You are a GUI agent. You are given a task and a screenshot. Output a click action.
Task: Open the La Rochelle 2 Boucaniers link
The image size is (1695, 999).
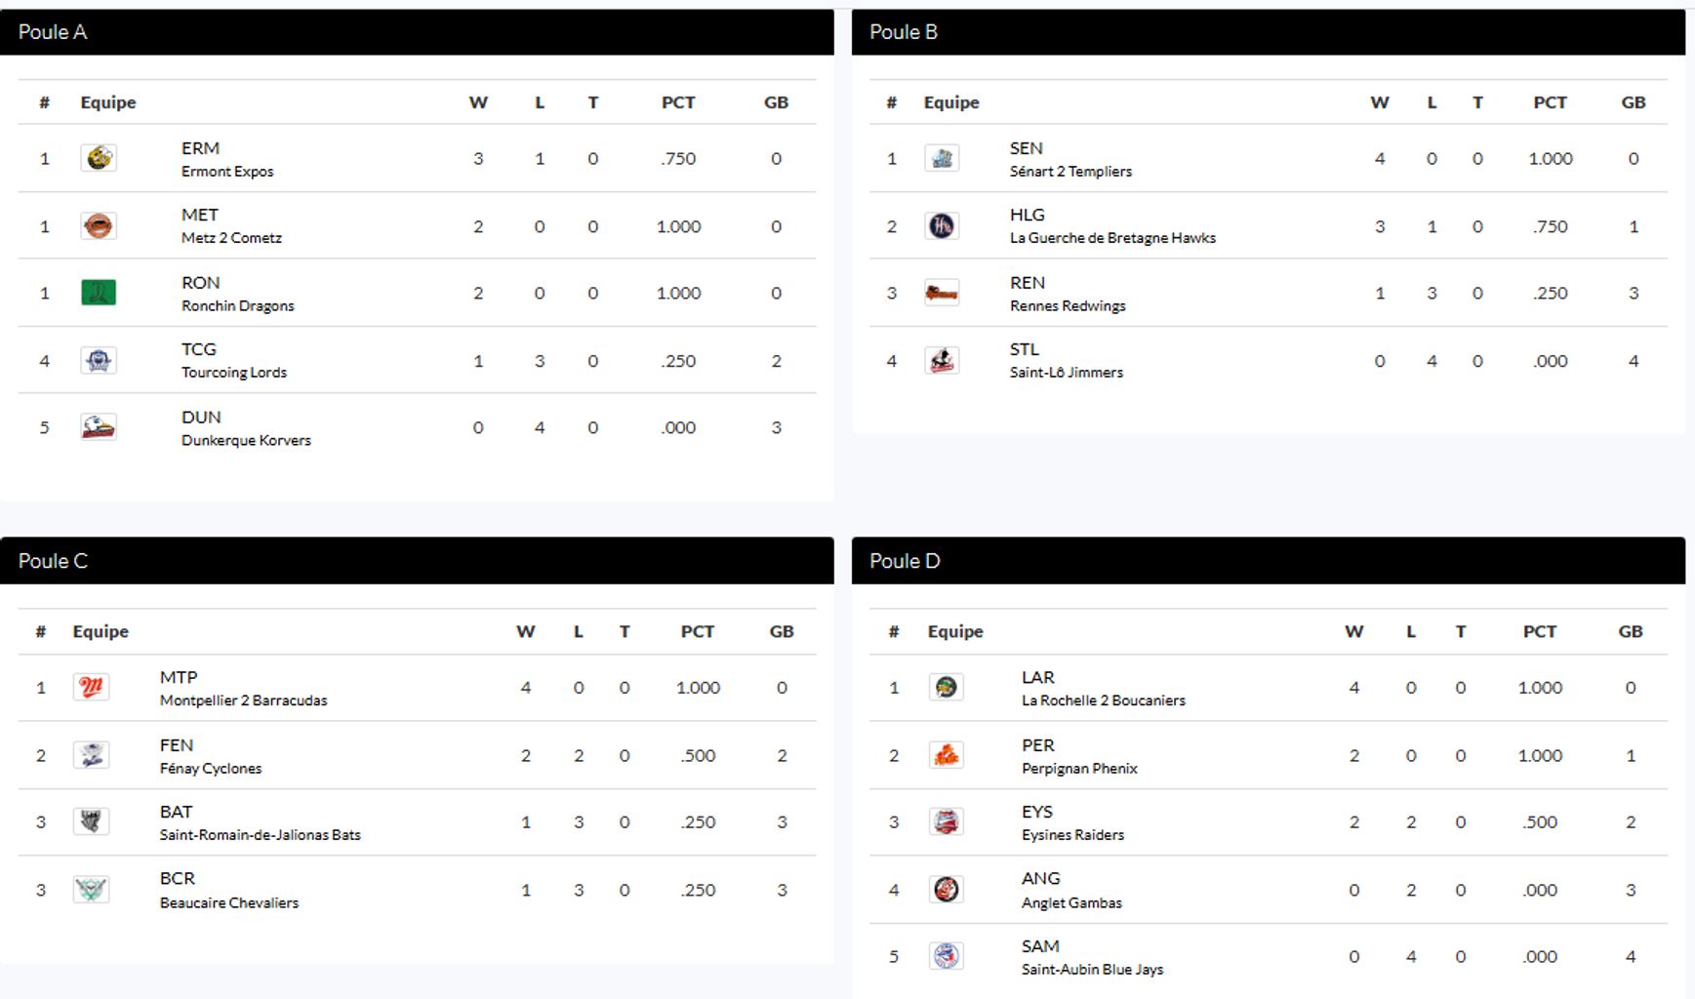tap(1103, 699)
